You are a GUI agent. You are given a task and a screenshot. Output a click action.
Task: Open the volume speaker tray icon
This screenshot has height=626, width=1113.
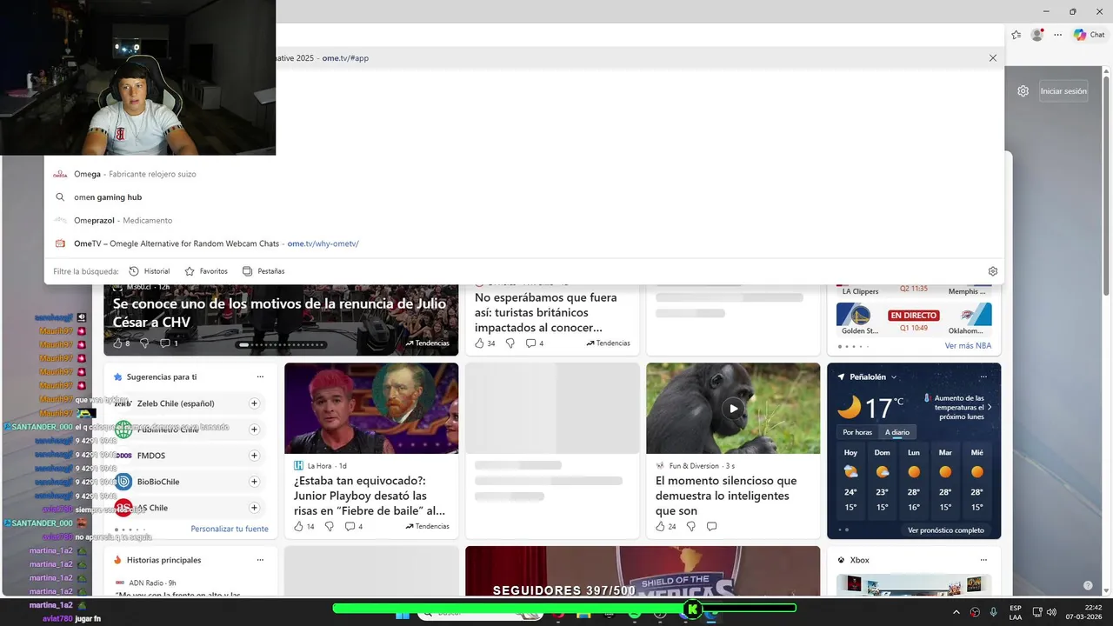click(x=1051, y=612)
